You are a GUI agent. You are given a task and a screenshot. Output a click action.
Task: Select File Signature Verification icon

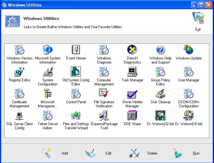click(104, 93)
